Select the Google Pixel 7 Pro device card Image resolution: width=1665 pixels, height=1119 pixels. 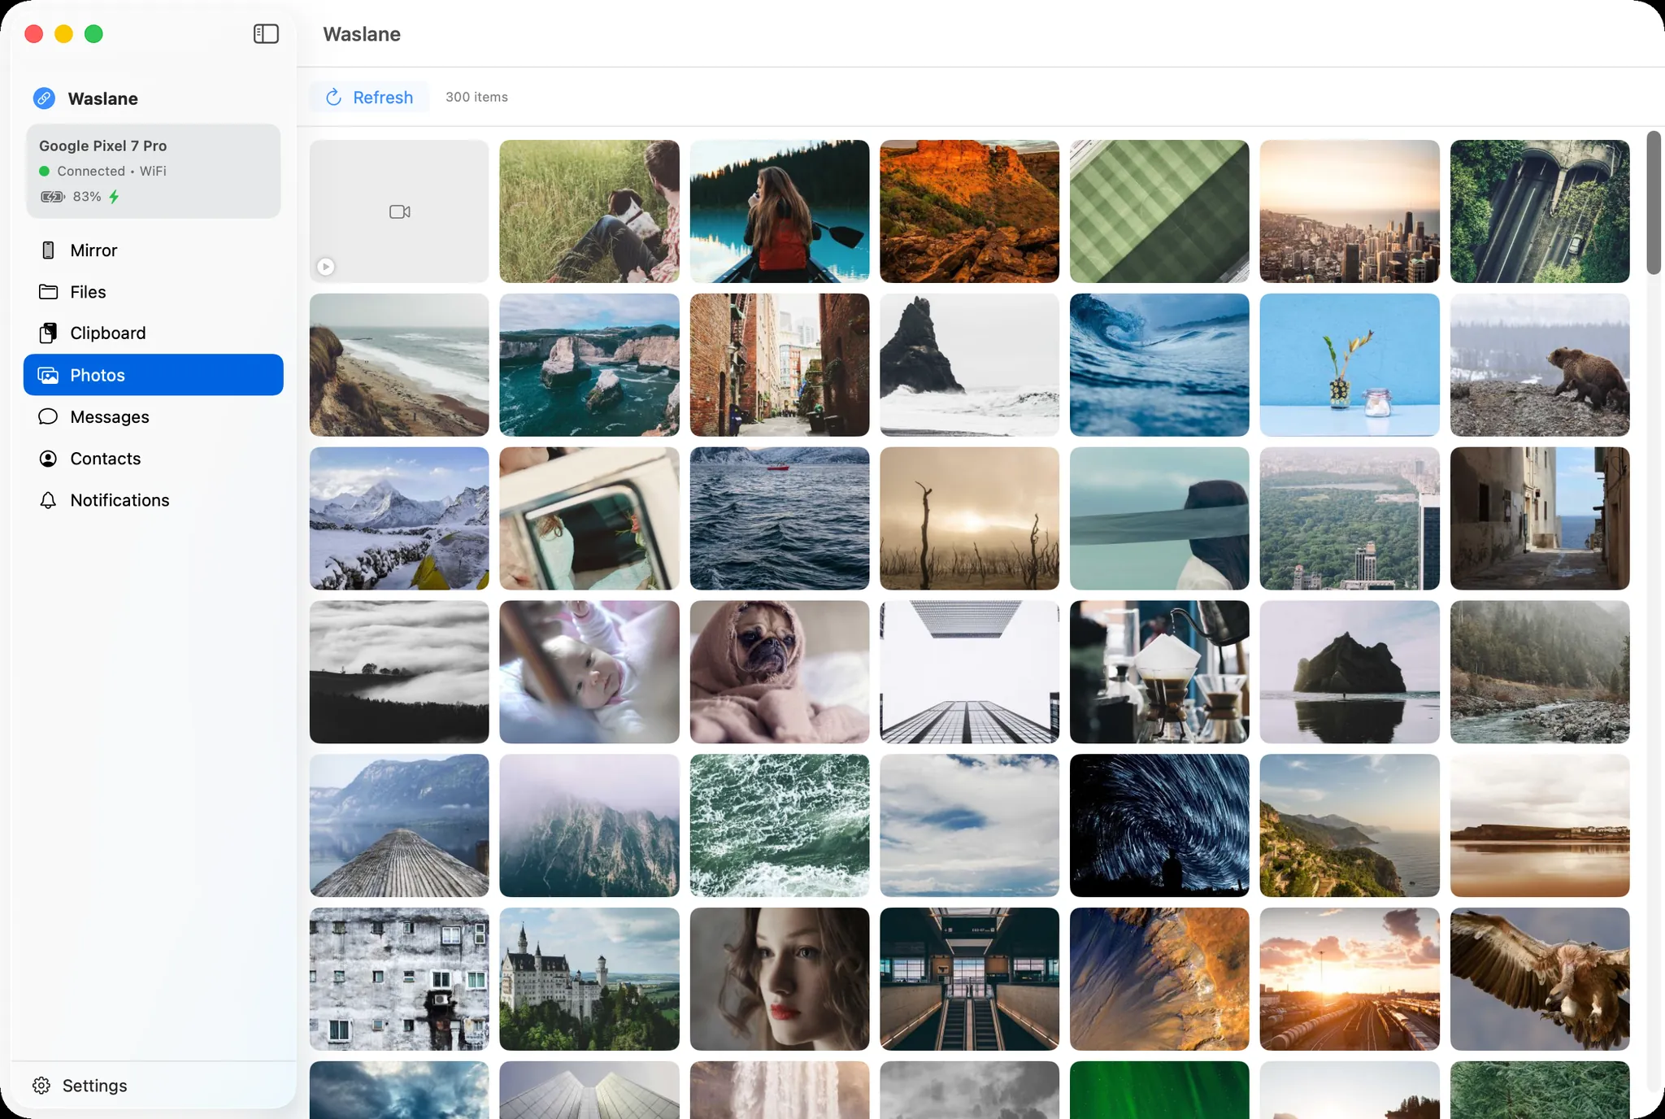154,171
